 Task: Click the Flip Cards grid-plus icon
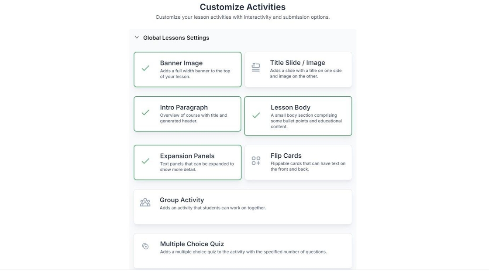point(256,161)
